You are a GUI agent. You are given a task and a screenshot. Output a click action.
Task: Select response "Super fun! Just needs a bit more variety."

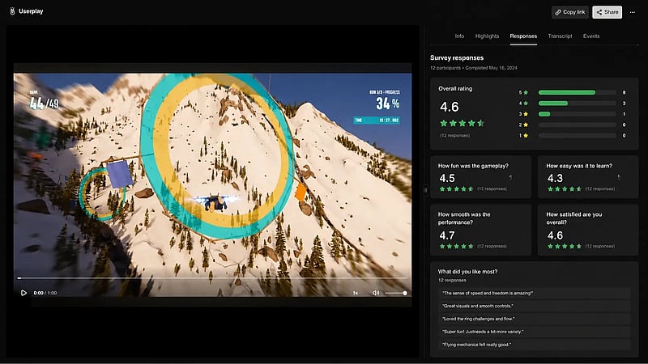535,332
